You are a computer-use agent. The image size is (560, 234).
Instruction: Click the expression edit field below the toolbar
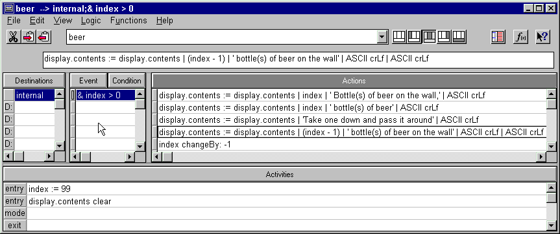298,59
